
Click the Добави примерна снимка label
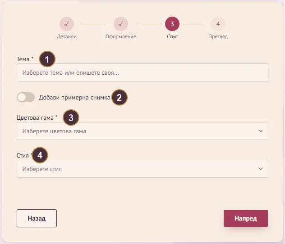pos(74,97)
